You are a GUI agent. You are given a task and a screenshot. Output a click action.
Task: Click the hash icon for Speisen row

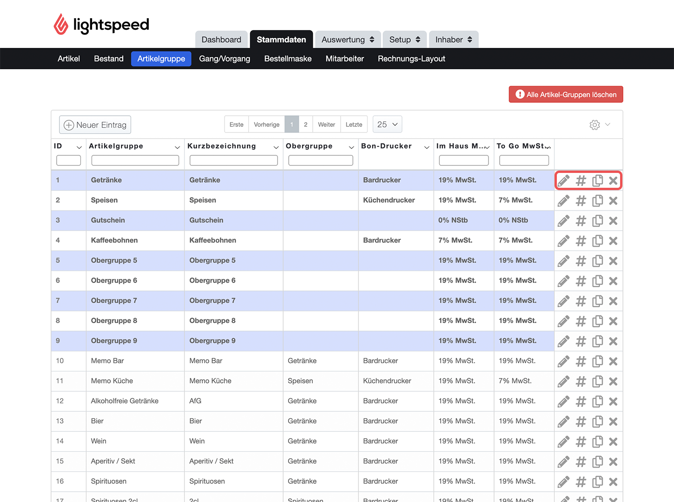(x=581, y=201)
